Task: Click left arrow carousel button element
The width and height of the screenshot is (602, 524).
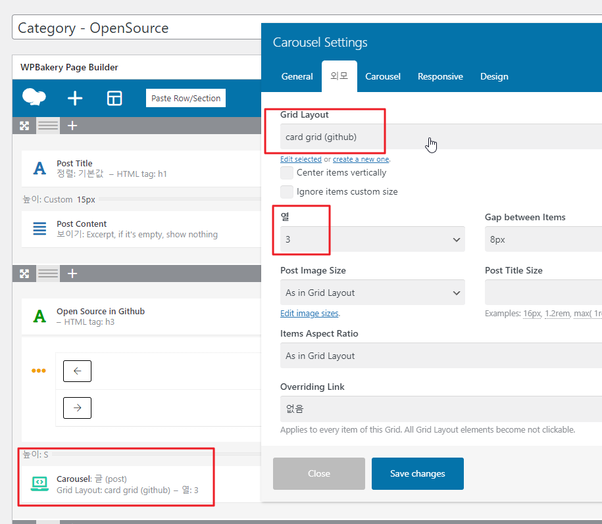Action: pos(77,371)
